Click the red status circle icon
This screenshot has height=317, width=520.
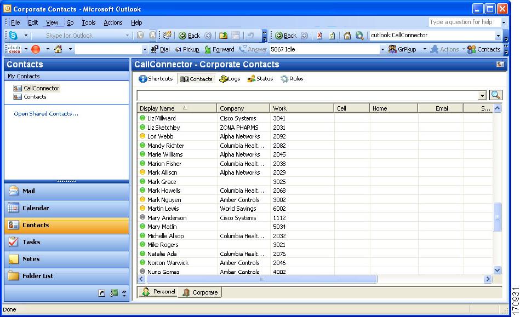click(x=36, y=49)
